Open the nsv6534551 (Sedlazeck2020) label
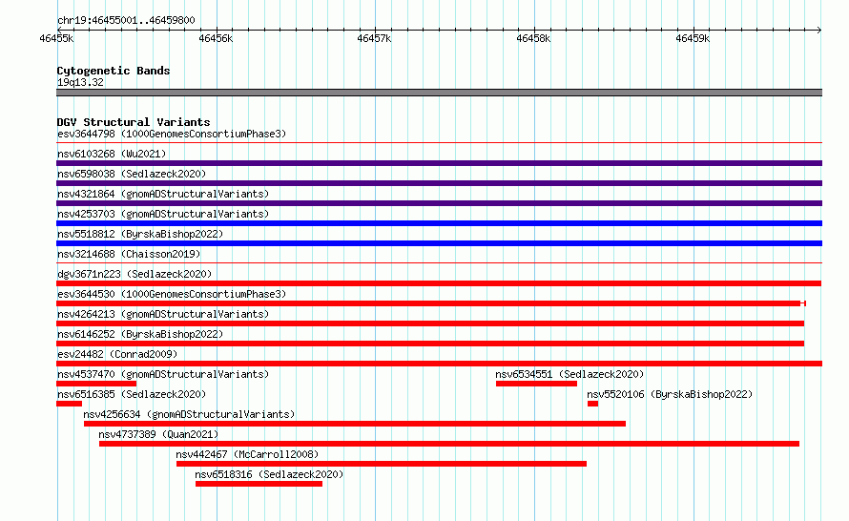Viewport: 849px width, 521px height. click(569, 374)
